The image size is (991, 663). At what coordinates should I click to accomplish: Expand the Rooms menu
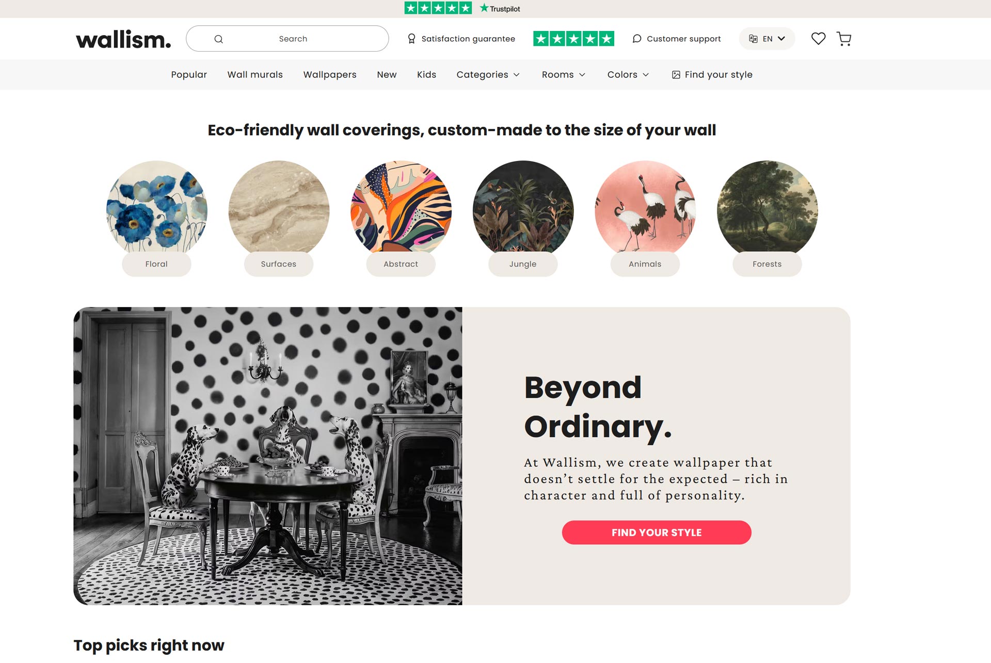[x=563, y=75]
